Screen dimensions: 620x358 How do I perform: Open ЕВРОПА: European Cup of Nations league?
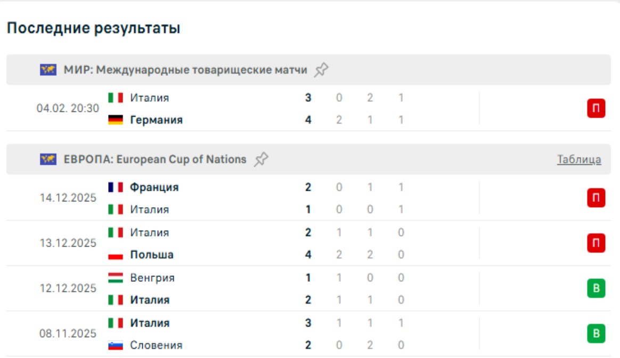[155, 159]
